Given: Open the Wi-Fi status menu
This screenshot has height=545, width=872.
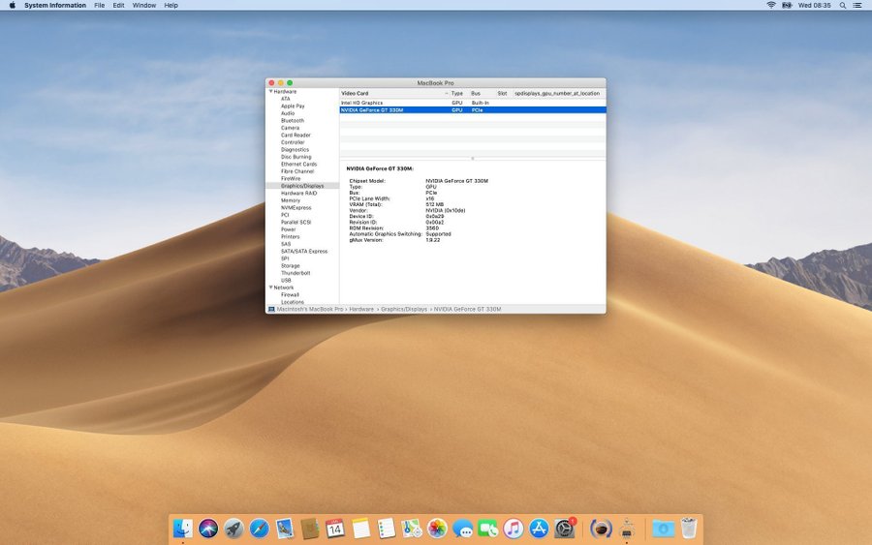Looking at the screenshot, I should [x=771, y=5].
